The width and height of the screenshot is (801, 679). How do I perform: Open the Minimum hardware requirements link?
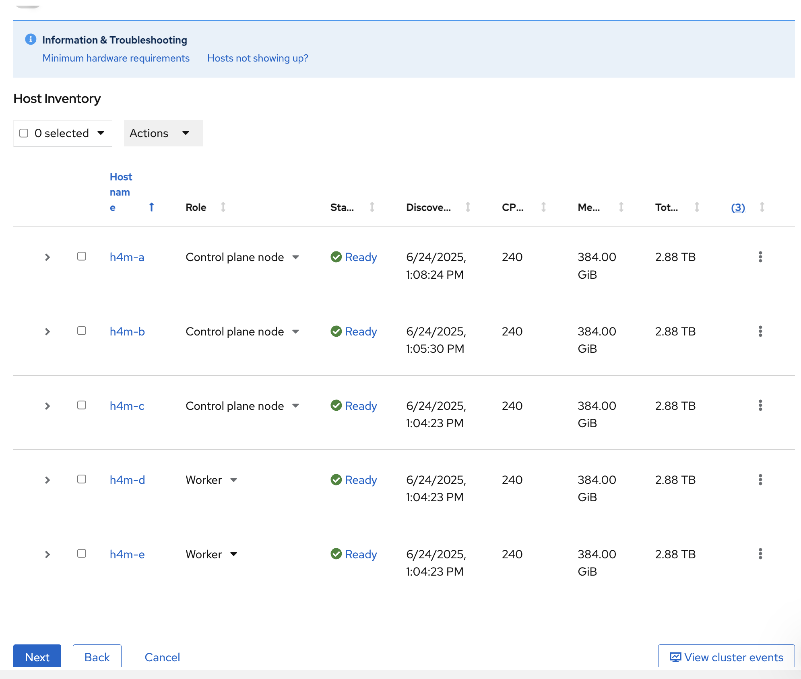pos(116,58)
